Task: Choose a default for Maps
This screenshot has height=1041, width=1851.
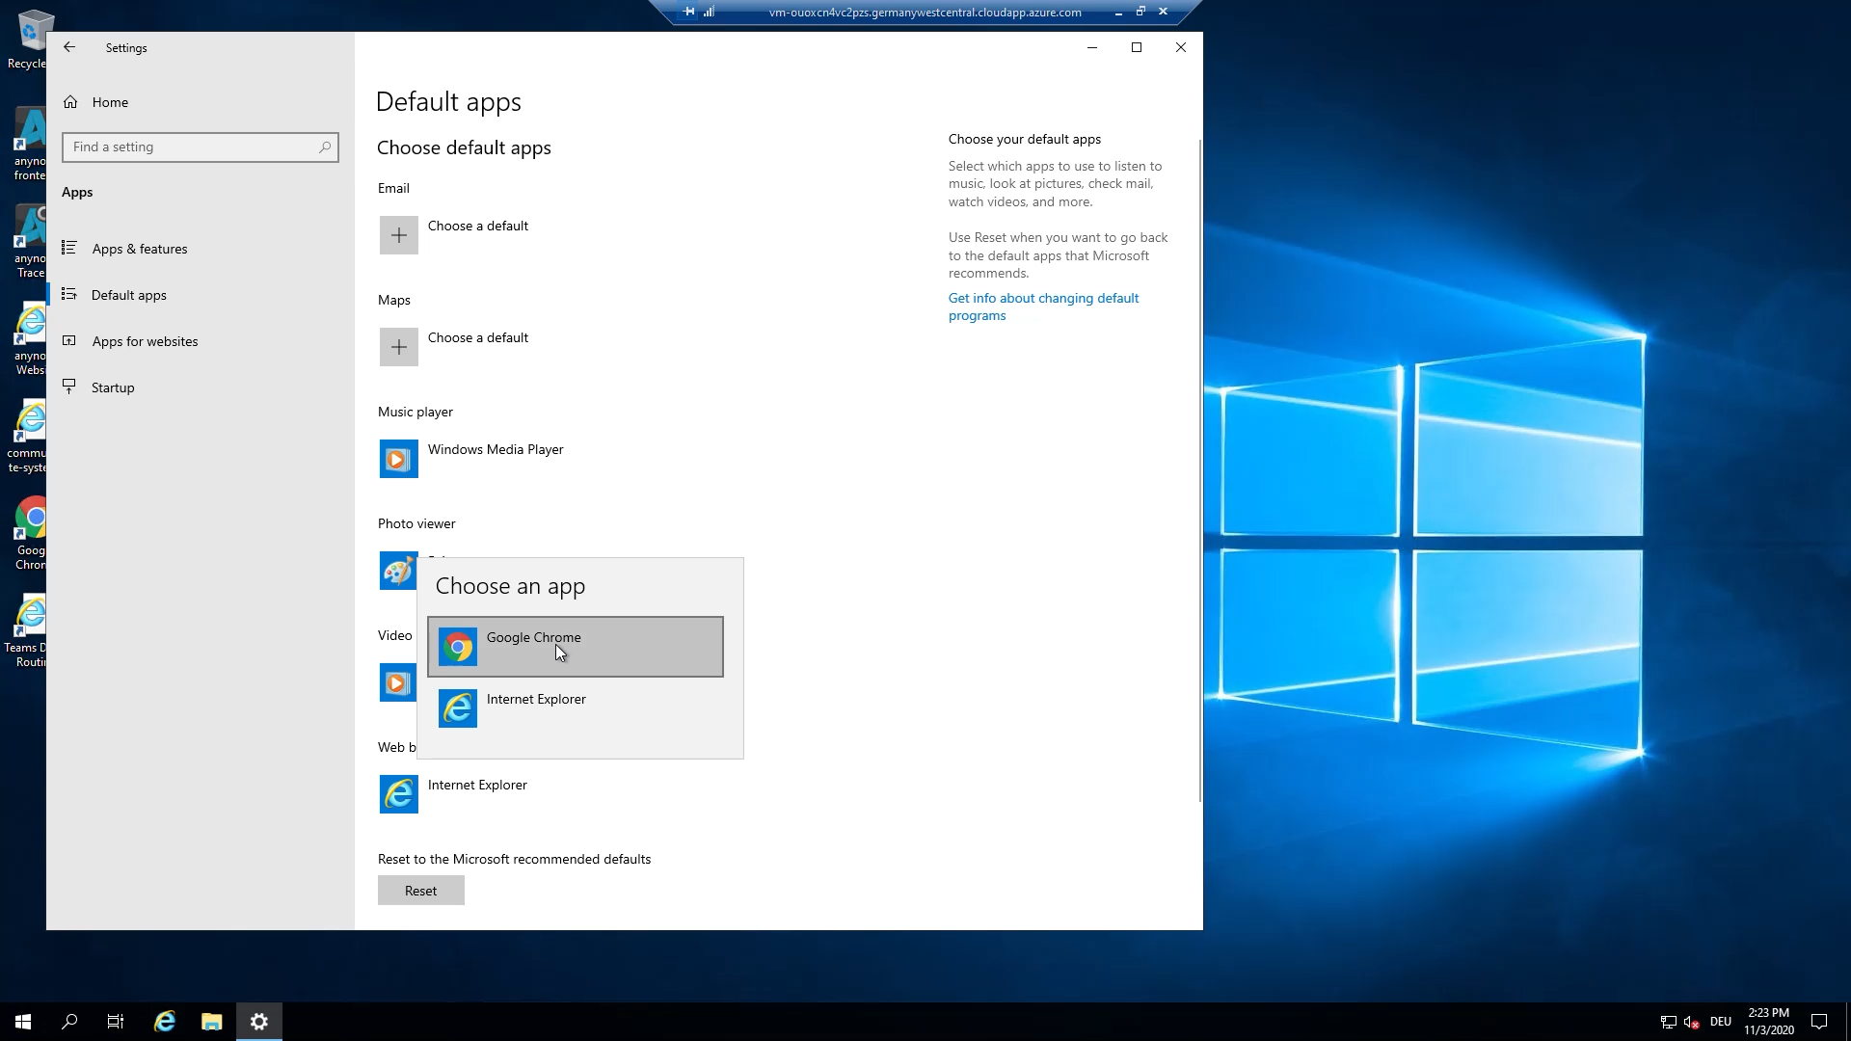Action: click(478, 337)
